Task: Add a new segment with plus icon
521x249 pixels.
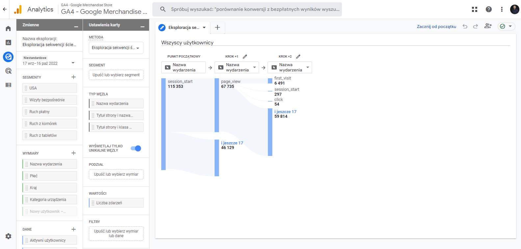Action: 73,77
